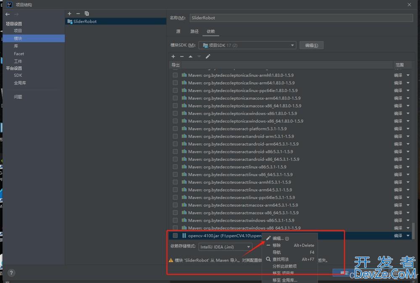Click the 名称 field containing SliderRobot
Viewport: 420px width, 283px height.
pos(301,18)
